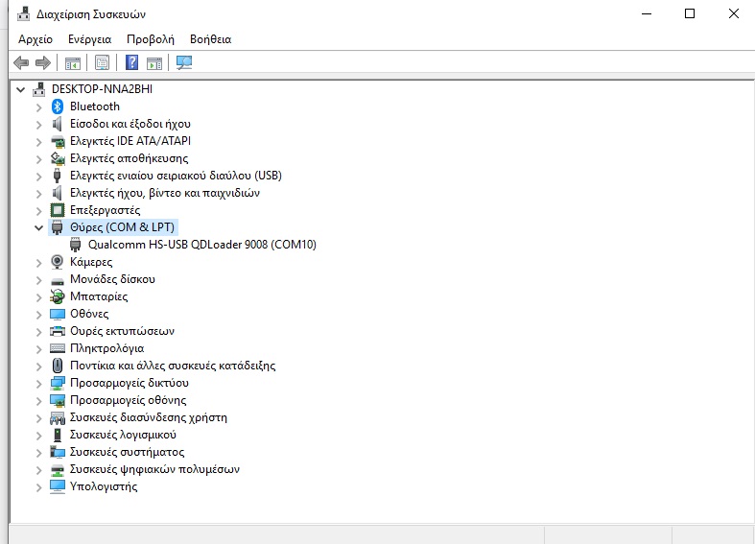Expand the Μονάδες δίσκου category
Viewport: 755px width, 544px height.
[x=39, y=279]
